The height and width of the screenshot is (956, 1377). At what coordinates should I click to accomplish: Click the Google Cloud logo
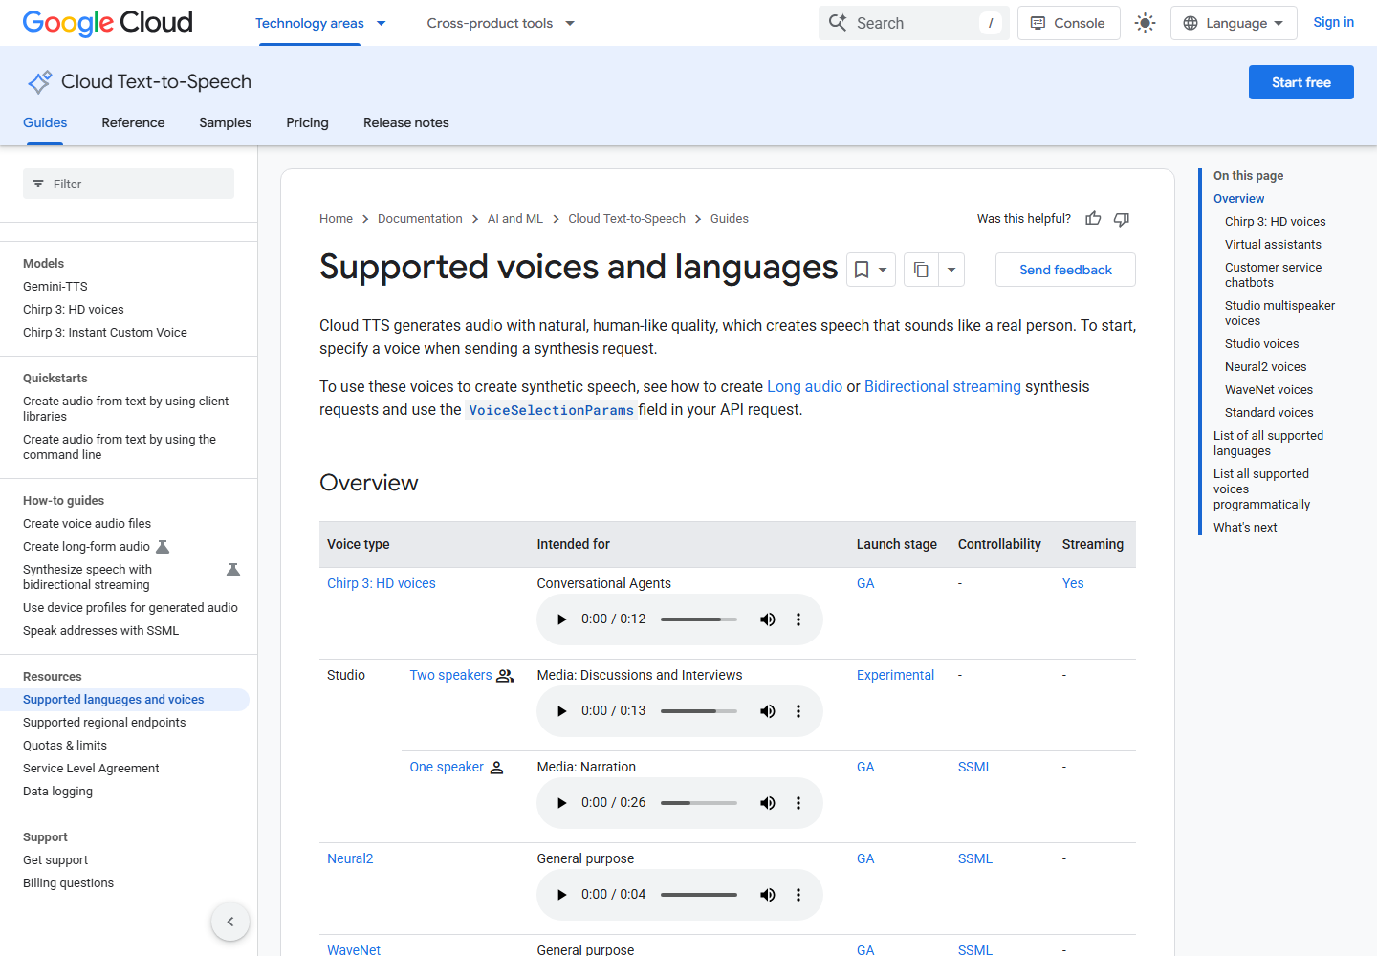pos(107,23)
